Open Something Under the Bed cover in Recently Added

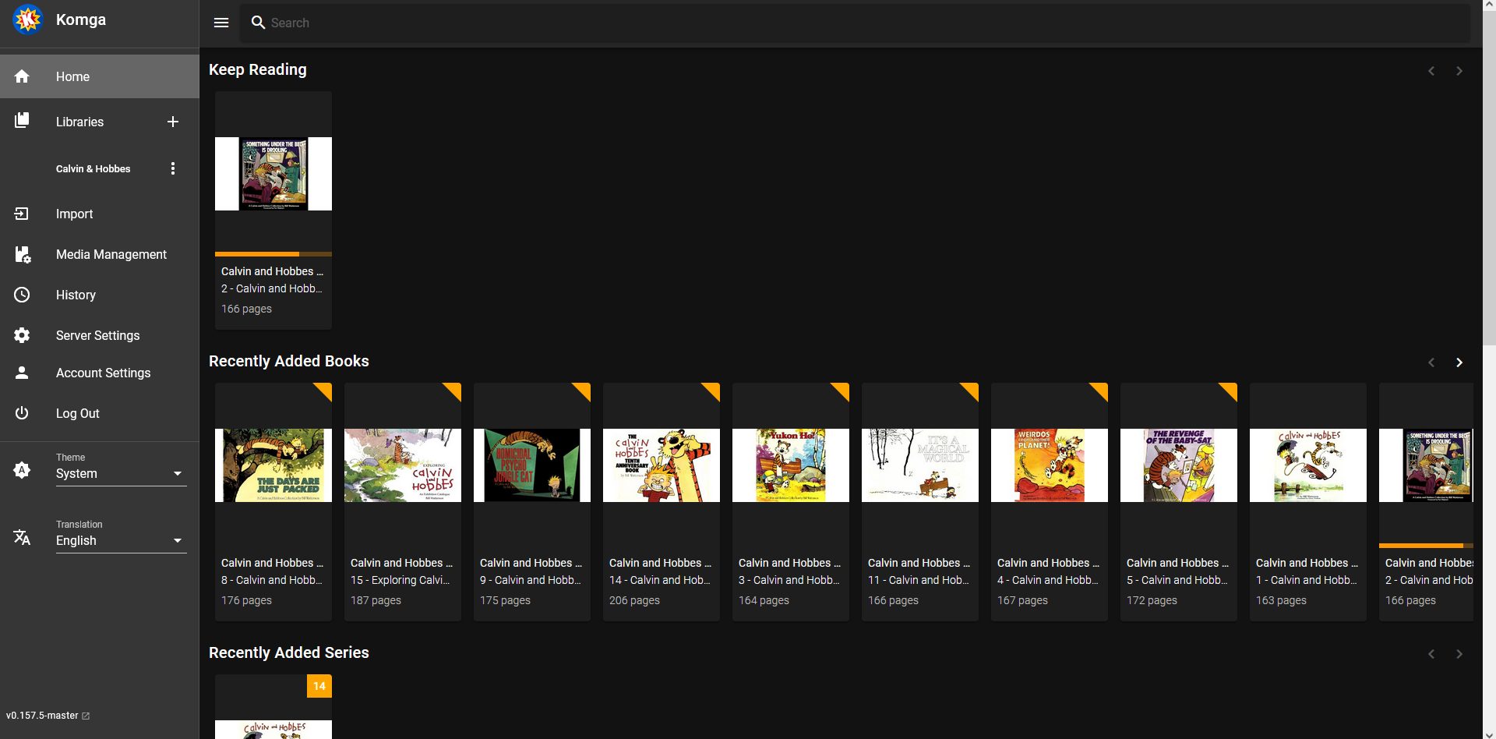coord(1426,465)
